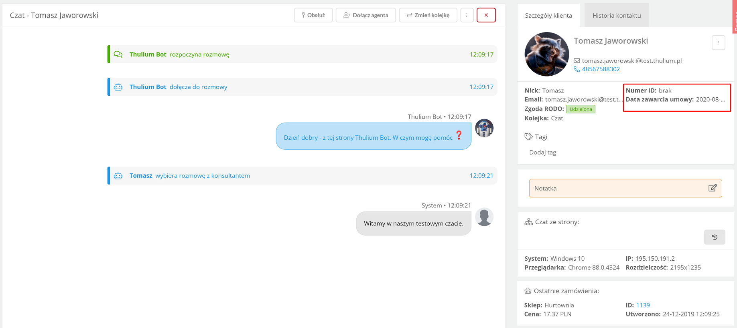This screenshot has width=737, height=328.
Task: Click phone handset icon beside number
Action: coord(577,69)
